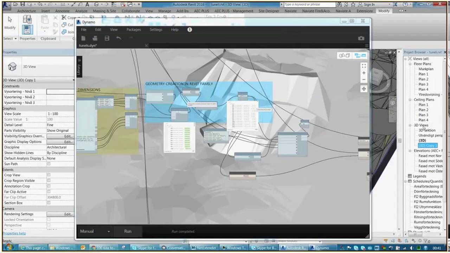Click Edit button for Rendering Settings
Viewport: 450px width, 253px height.
coord(60,214)
